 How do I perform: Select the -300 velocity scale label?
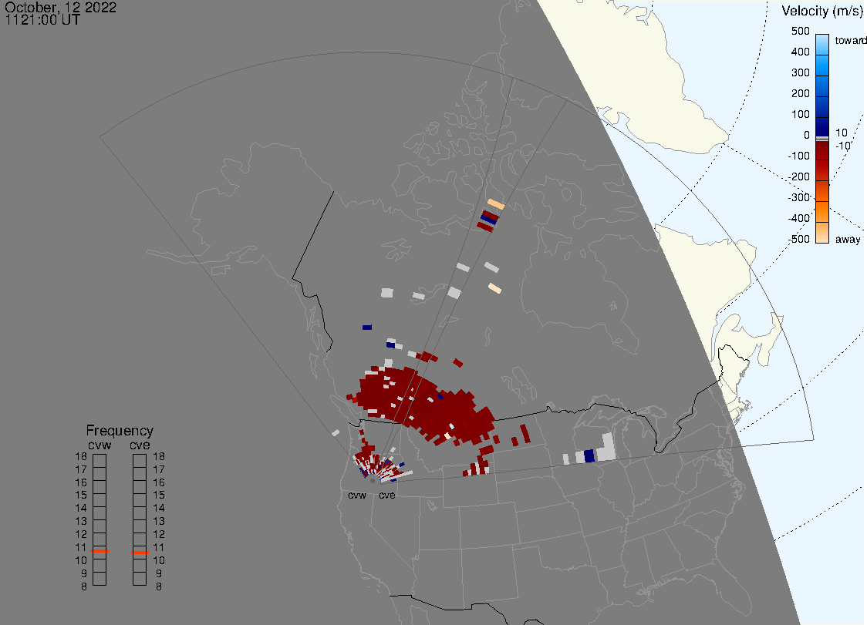pos(798,197)
